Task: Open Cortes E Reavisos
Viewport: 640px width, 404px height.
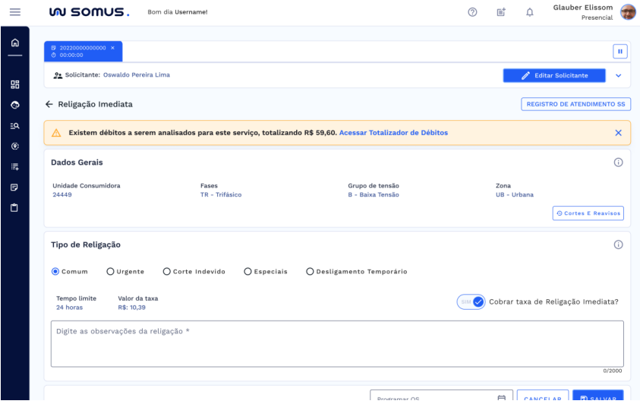Action: 588,213
